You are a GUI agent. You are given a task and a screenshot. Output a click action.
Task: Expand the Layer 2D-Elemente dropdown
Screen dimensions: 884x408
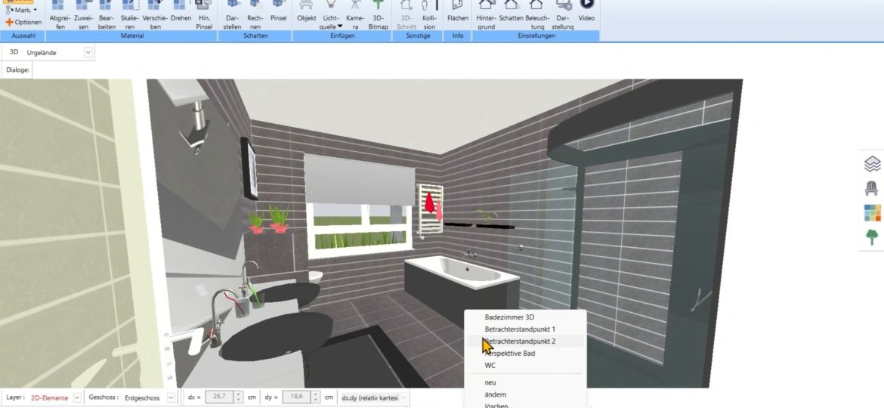pos(77,398)
